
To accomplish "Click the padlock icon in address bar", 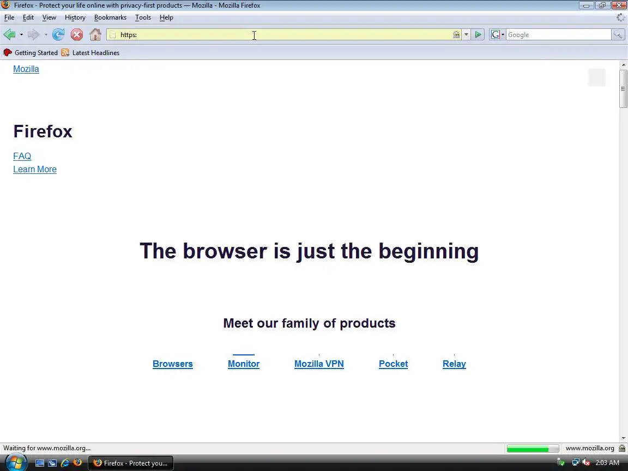I will click(456, 35).
